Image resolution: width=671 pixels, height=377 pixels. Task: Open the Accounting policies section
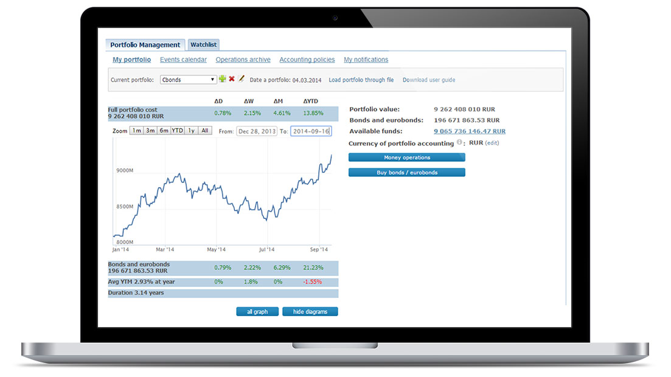[307, 60]
